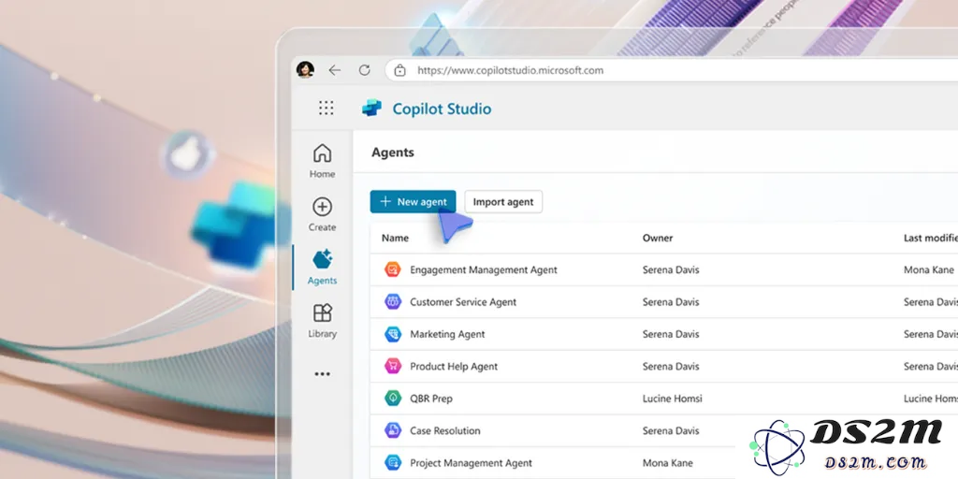Open the Project Management Agent row
Image resolution: width=958 pixels, height=479 pixels.
tap(664, 462)
